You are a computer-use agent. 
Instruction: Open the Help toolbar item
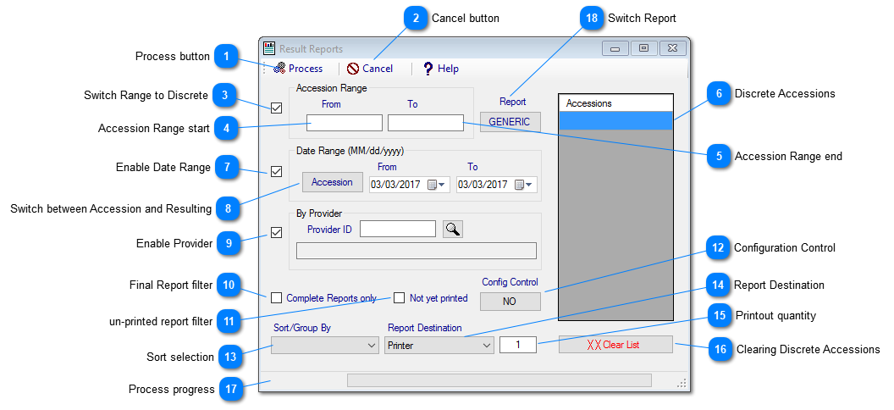point(440,69)
